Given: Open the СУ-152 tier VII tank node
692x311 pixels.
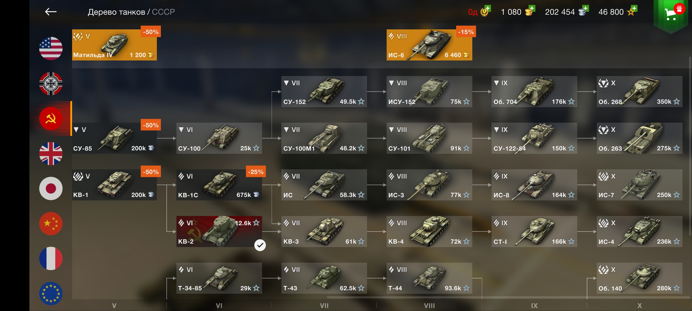Looking at the screenshot, I should click(x=324, y=92).
